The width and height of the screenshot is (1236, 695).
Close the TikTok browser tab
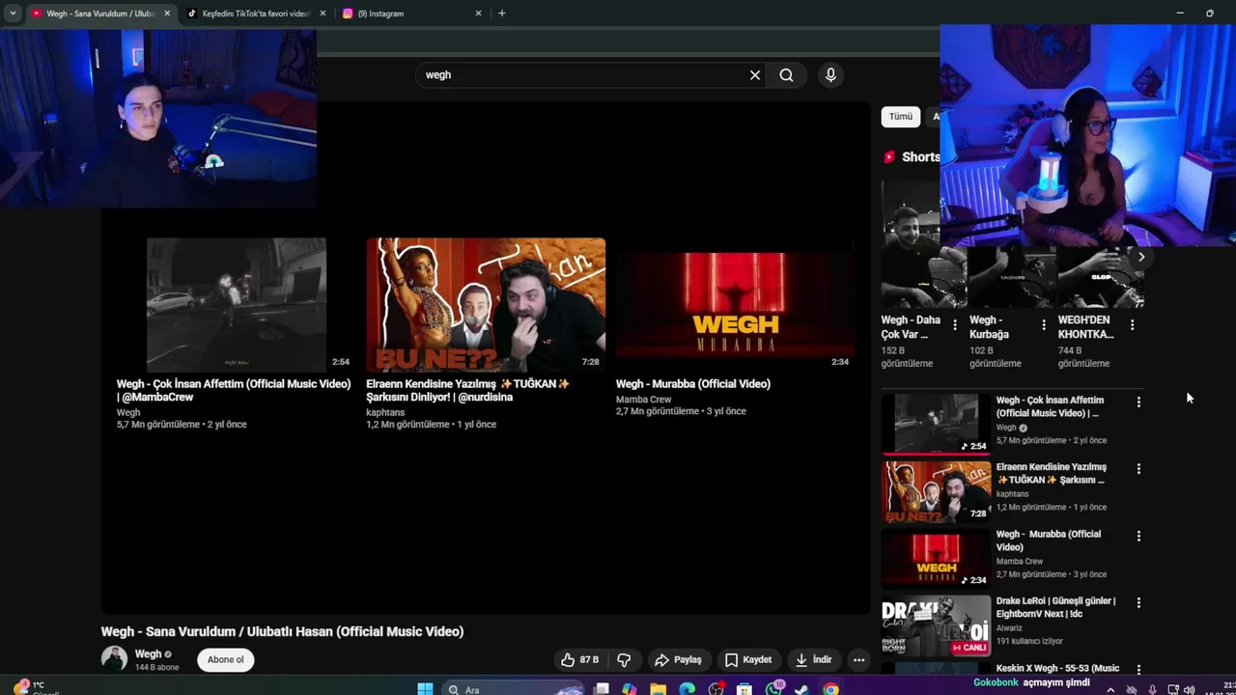[x=323, y=14]
